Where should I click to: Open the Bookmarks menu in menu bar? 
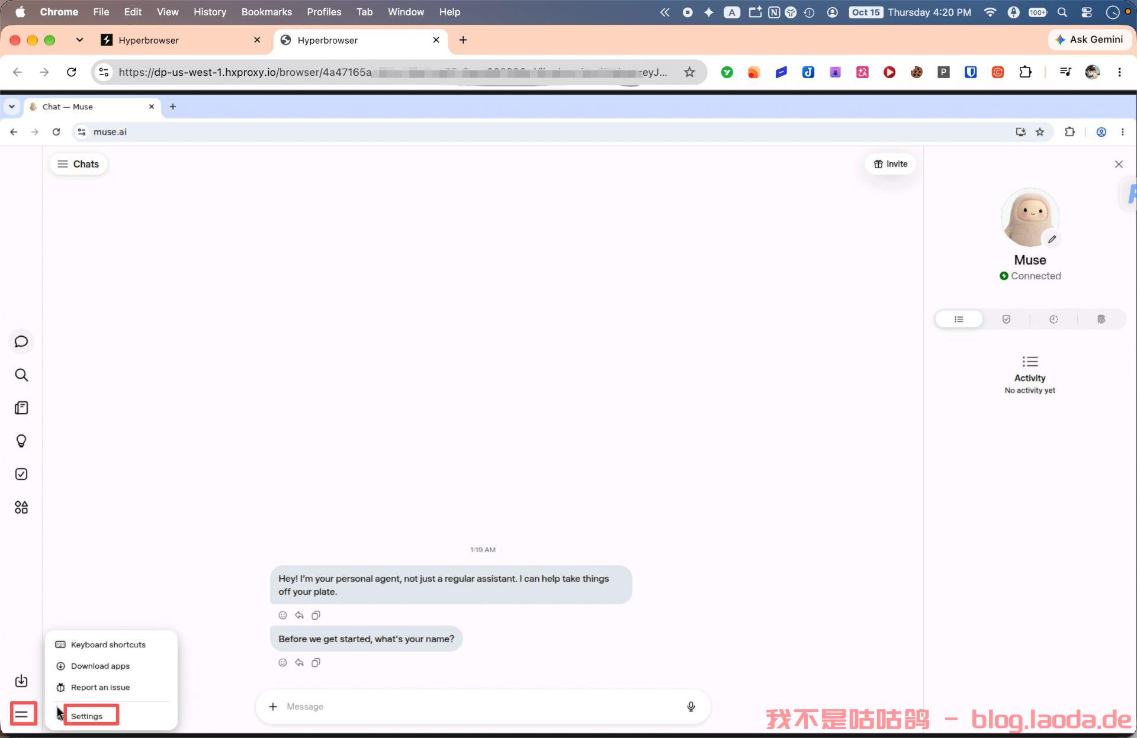tap(266, 12)
